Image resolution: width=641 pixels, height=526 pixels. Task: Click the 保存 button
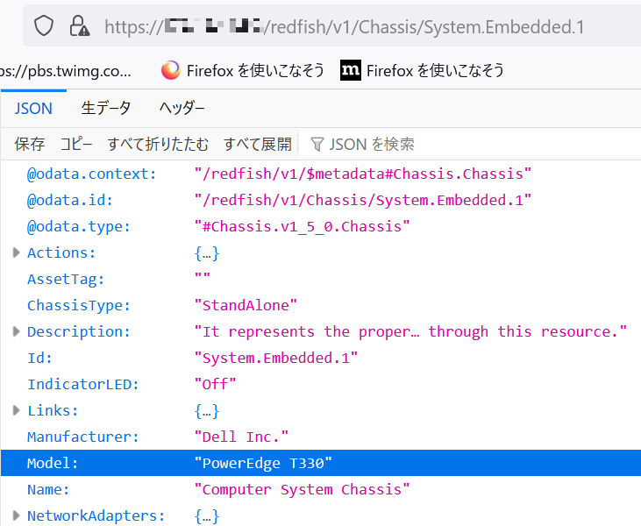30,144
